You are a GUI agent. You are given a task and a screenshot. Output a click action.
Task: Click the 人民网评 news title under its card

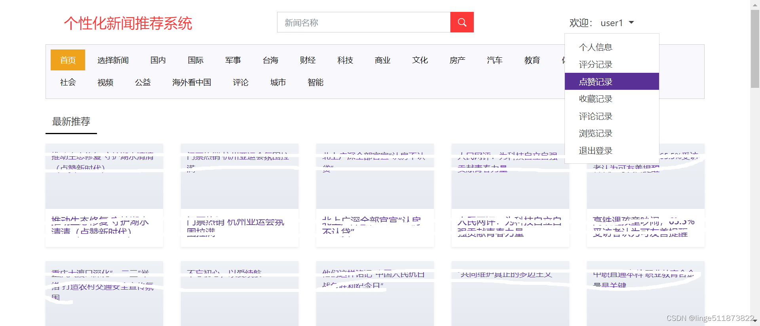coord(509,227)
